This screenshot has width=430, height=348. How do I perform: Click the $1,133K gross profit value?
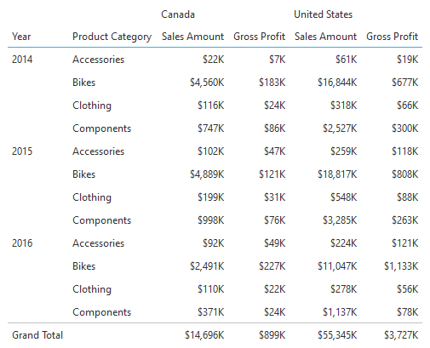[x=401, y=266]
